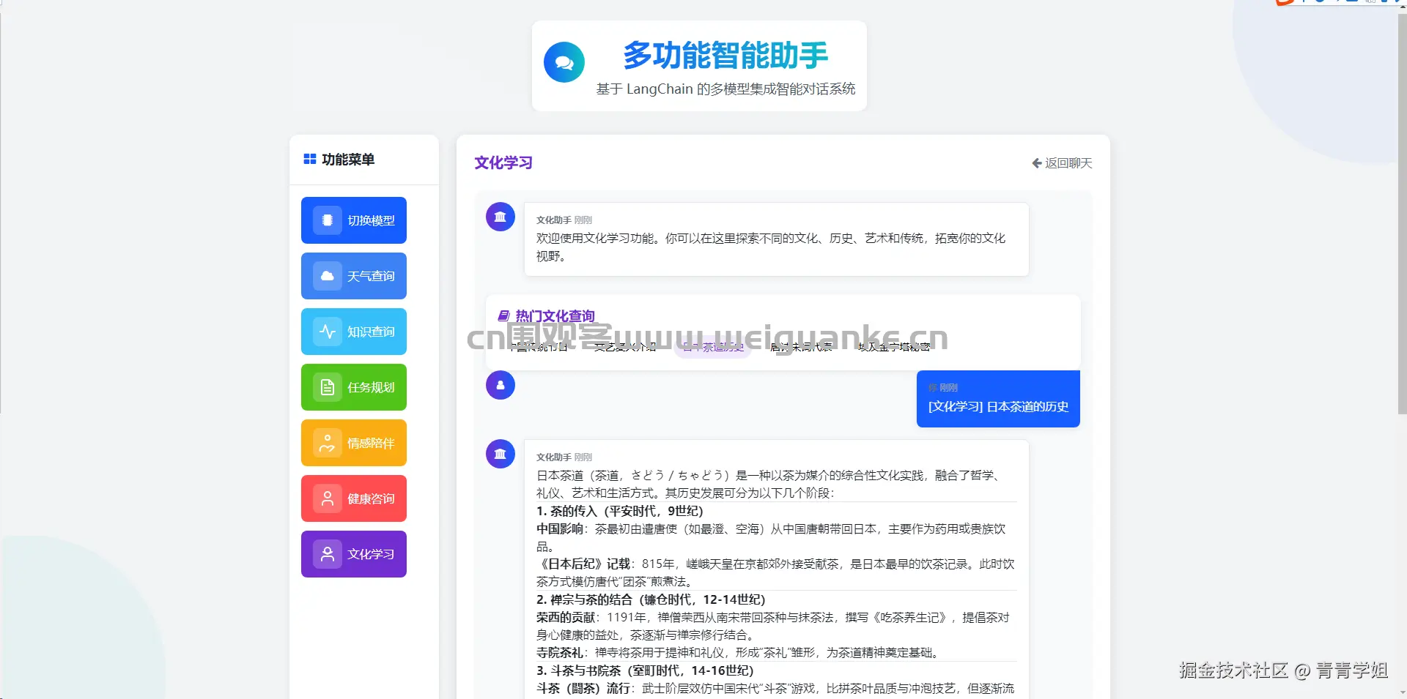Screen dimensions: 1407x699
Task: Switch to the 文化学习 panel header
Action: (x=504, y=163)
